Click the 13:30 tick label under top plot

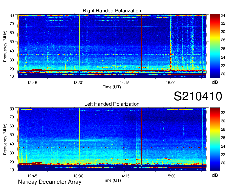click(x=78, y=83)
